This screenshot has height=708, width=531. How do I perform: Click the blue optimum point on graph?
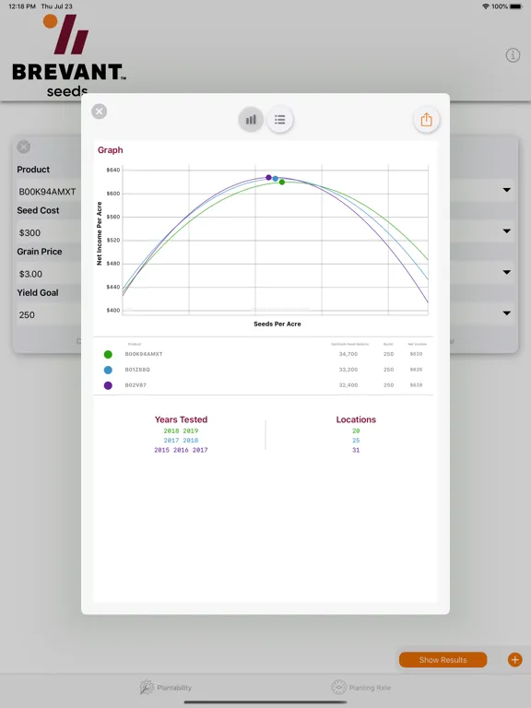276,179
